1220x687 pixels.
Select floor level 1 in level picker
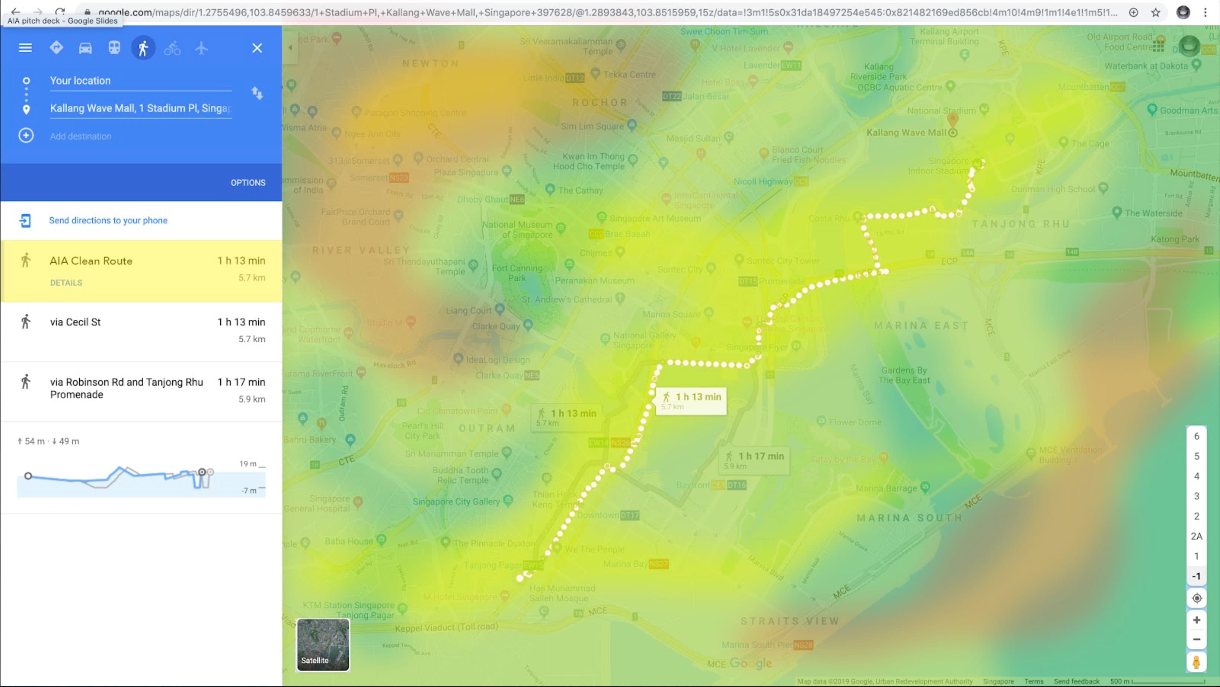[x=1196, y=556]
